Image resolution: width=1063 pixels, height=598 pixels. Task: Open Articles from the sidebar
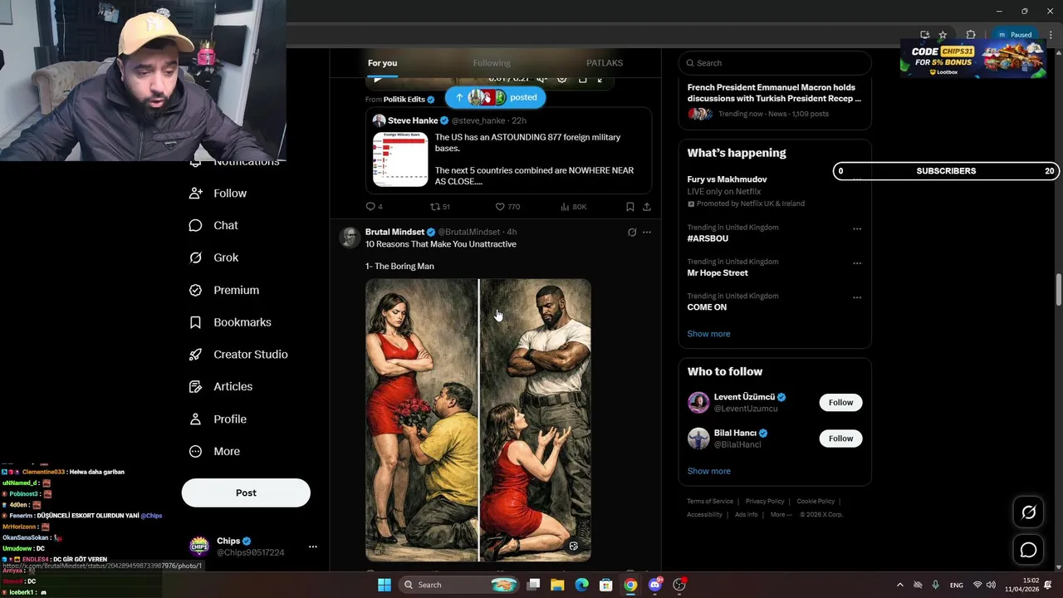click(221, 386)
